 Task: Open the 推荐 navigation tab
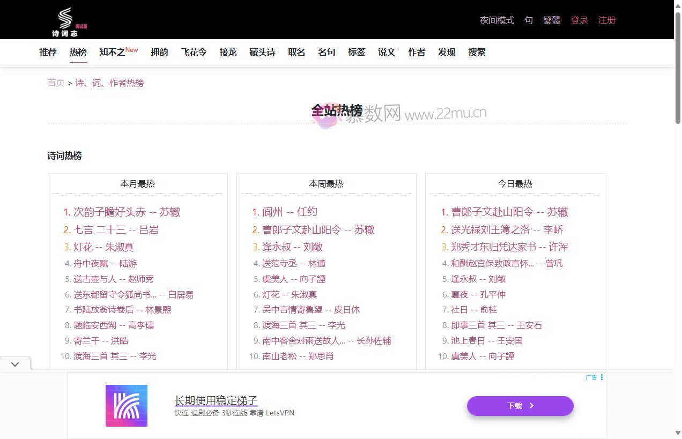[x=48, y=52]
